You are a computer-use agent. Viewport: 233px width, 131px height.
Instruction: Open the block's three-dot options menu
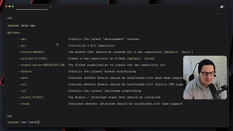click(222, 13)
